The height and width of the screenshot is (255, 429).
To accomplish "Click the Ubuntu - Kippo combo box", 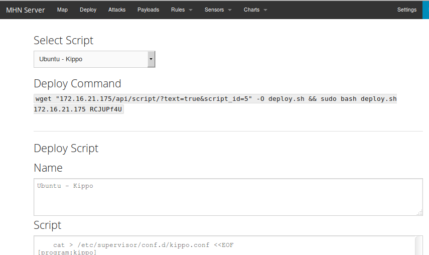I will tap(94, 59).
